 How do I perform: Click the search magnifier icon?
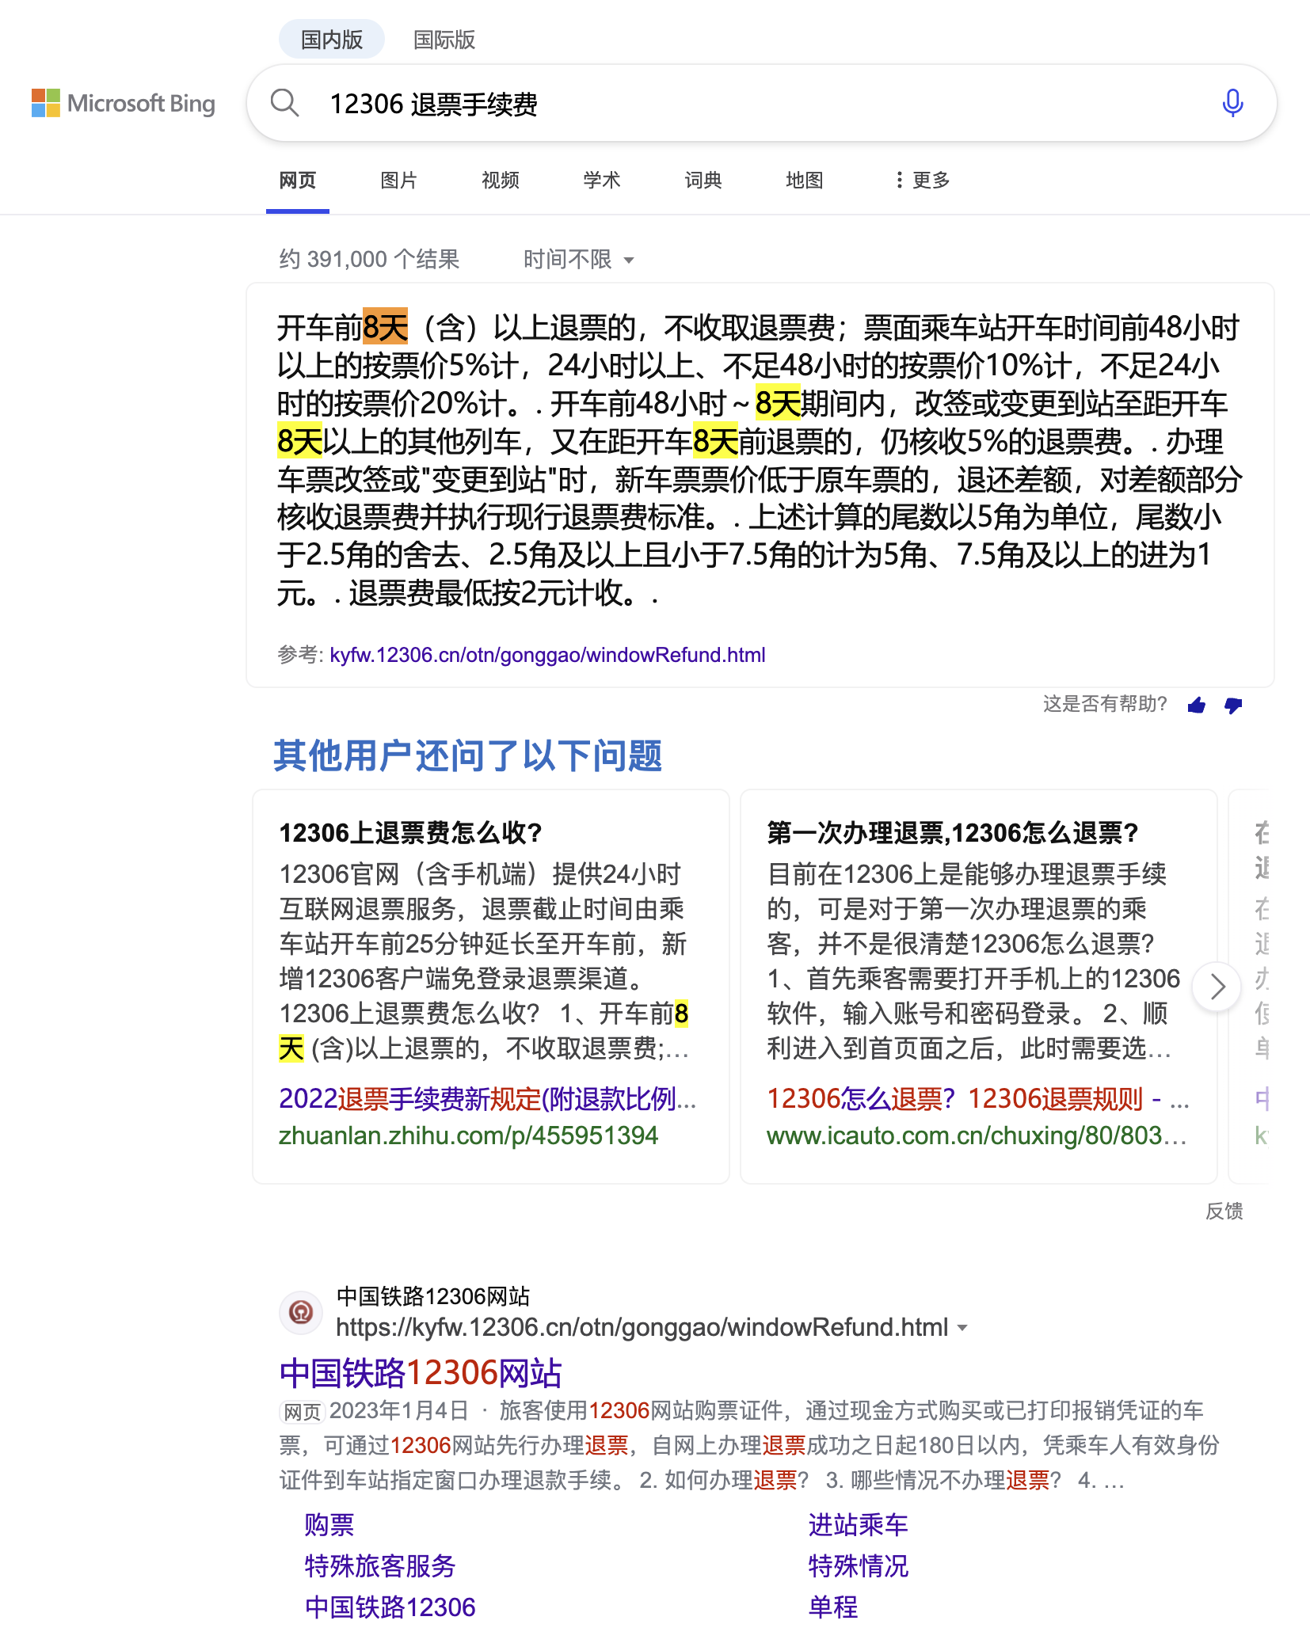coord(285,103)
